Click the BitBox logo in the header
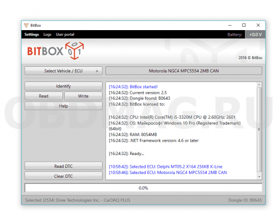Screen dimensions: 279x223 (55, 51)
